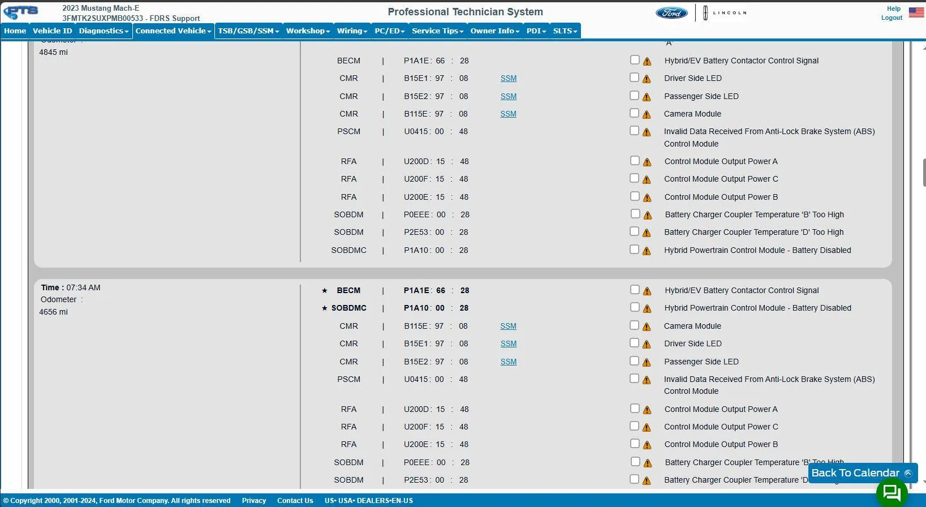Click the Logout link
Viewport: 926px width, 507px height.
coord(891,18)
